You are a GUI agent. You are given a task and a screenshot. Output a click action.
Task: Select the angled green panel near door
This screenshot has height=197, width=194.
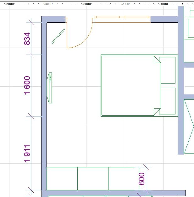tap(58, 36)
